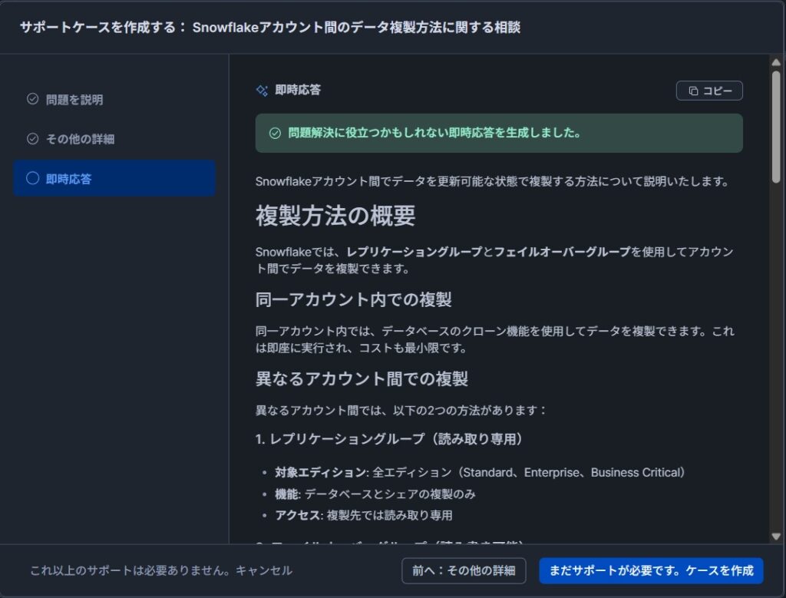
Task: Click the check icon next to 問題を説明
Action: (32, 99)
